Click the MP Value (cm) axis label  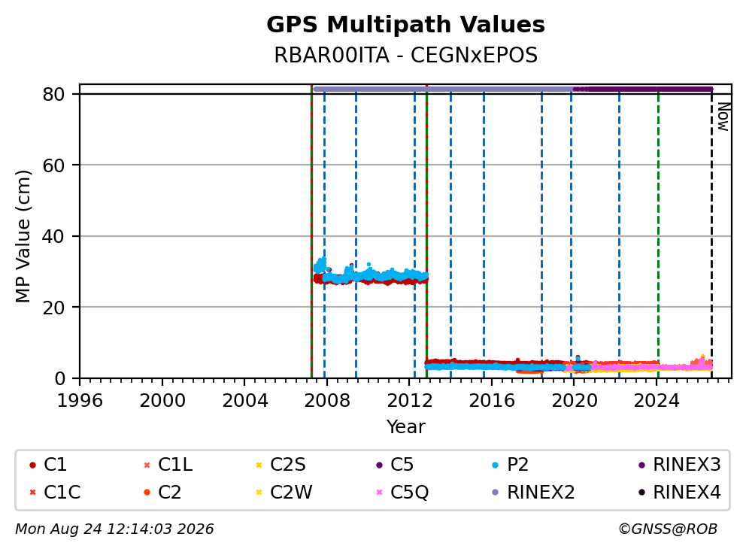click(x=23, y=236)
